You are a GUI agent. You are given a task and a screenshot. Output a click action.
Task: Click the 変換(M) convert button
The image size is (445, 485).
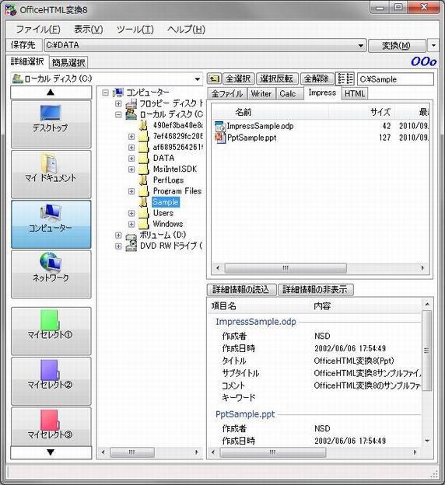click(x=397, y=46)
